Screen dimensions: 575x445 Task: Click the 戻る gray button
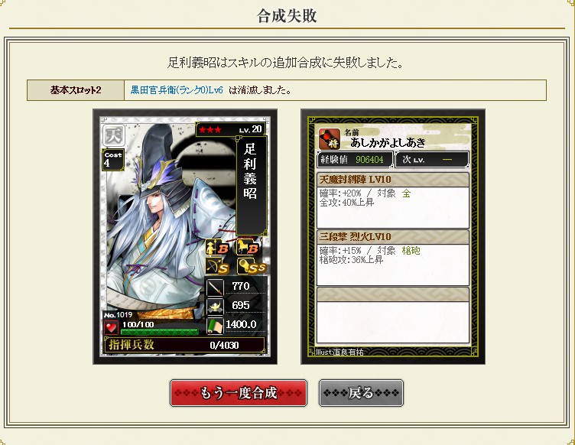tap(361, 393)
